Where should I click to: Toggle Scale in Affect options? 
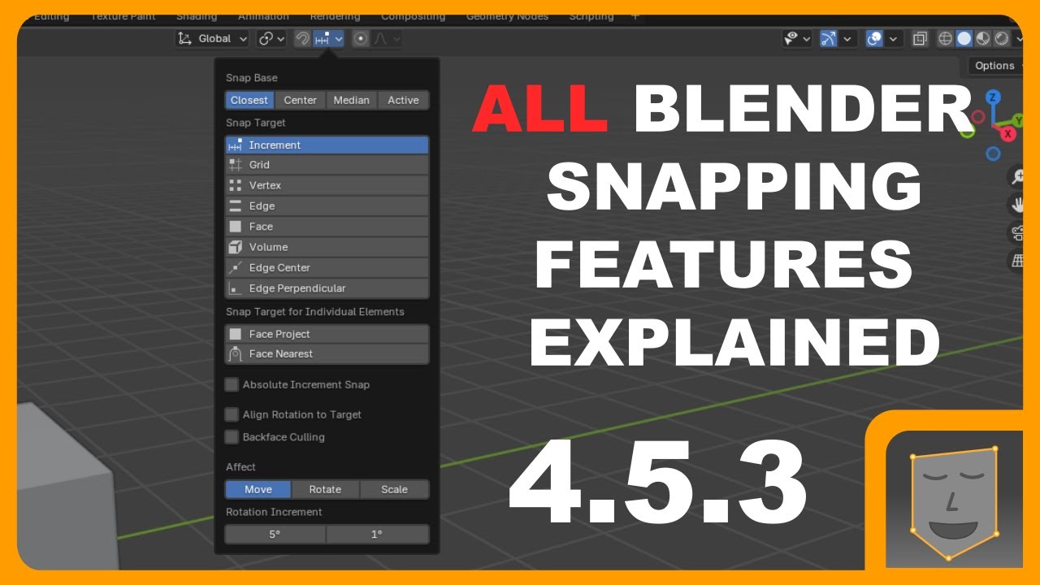[394, 489]
